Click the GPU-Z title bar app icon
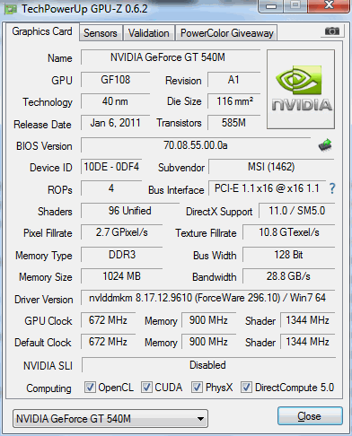Image resolution: width=352 pixels, height=436 pixels. click(x=11, y=9)
